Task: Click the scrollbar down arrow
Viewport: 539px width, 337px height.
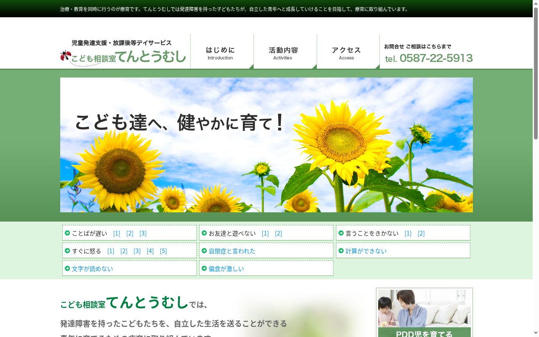Action: [536, 334]
